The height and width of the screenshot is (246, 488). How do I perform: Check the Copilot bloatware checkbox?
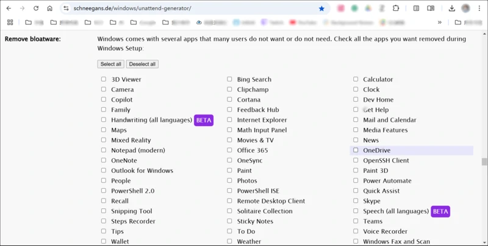[104, 99]
